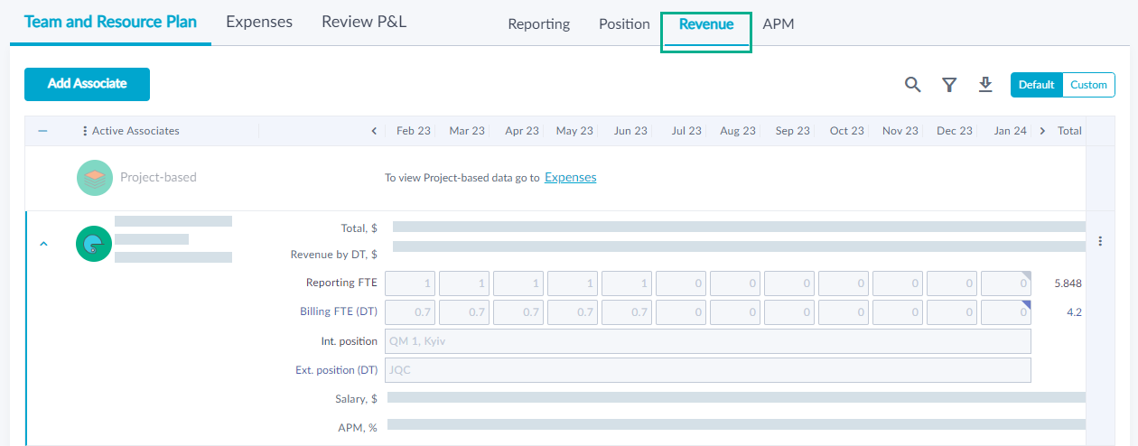The image size is (1138, 446).
Task: Click the download export icon
Action: point(985,84)
